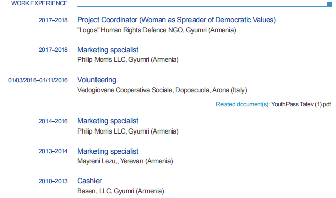The image size is (336, 198).
Task: Select the Project Coordinator job title
Action: point(176,20)
